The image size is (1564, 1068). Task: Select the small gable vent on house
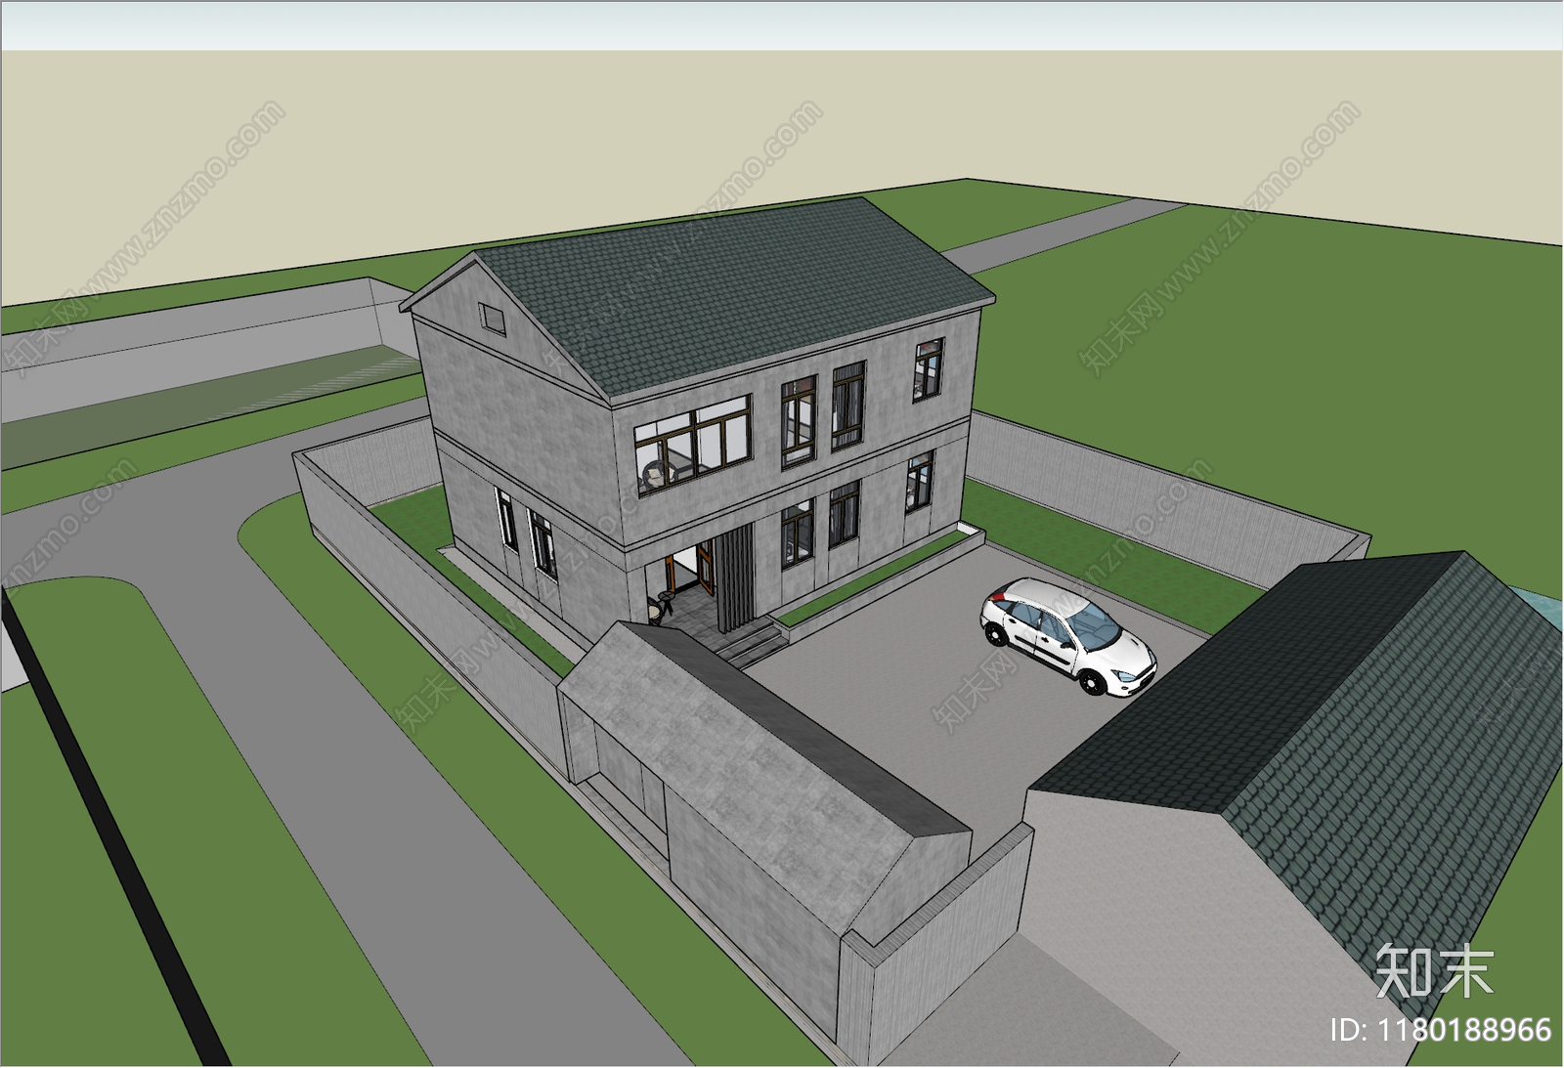pyautogui.click(x=493, y=319)
